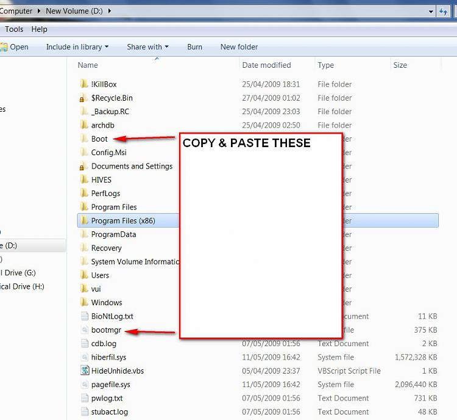Screen dimensions: 457x420
Task: Click the Windows folder name
Action: [107, 303]
